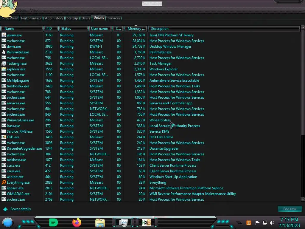The image size is (305, 229).
Task: Open the Startup tab
Action: click(x=72, y=18)
